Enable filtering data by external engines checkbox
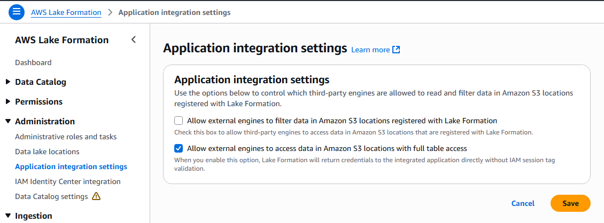604x223 pixels. (x=179, y=121)
